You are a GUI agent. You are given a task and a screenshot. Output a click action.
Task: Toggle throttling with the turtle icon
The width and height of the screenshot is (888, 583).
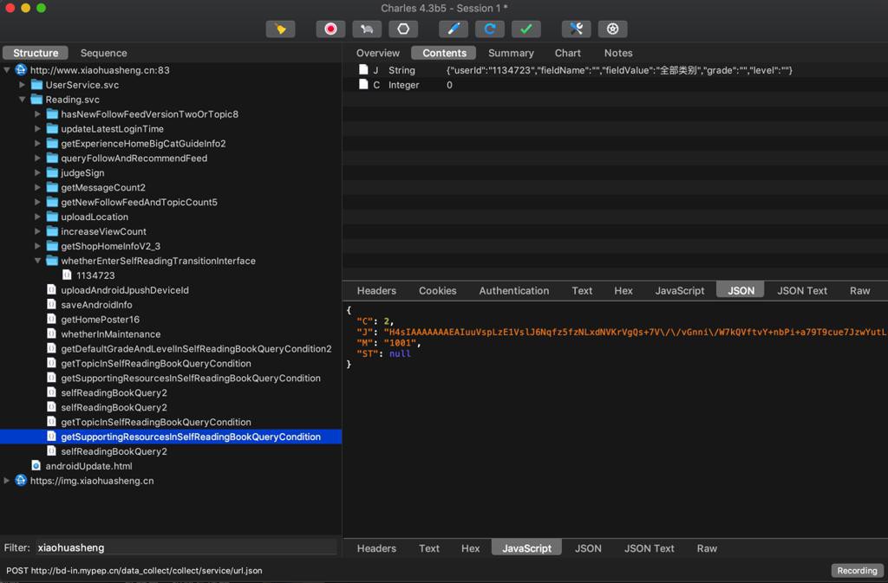click(367, 29)
